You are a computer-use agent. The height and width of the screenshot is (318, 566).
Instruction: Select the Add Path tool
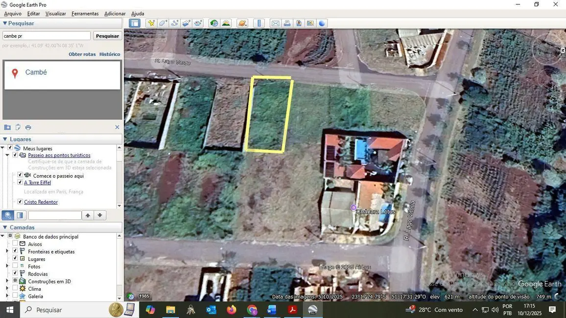point(175,23)
